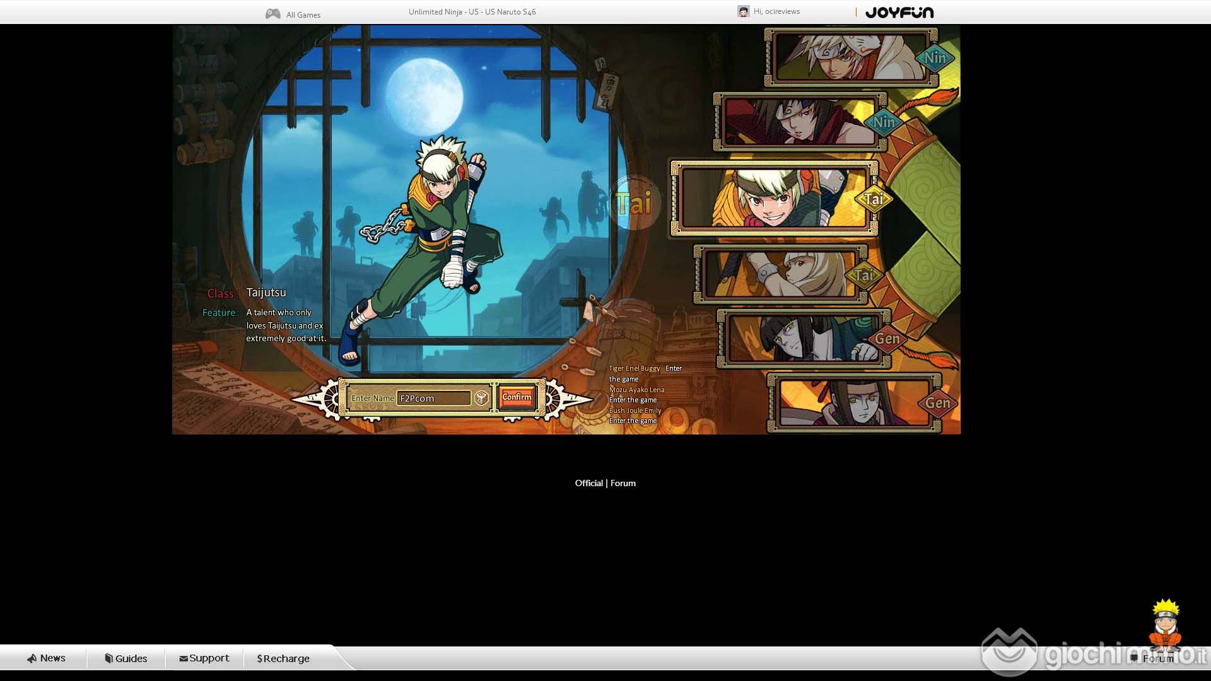
Task: Select the female Tai character portrait
Action: [780, 274]
